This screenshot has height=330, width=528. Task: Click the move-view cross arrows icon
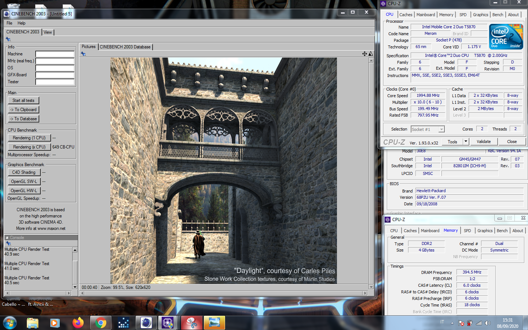[364, 54]
